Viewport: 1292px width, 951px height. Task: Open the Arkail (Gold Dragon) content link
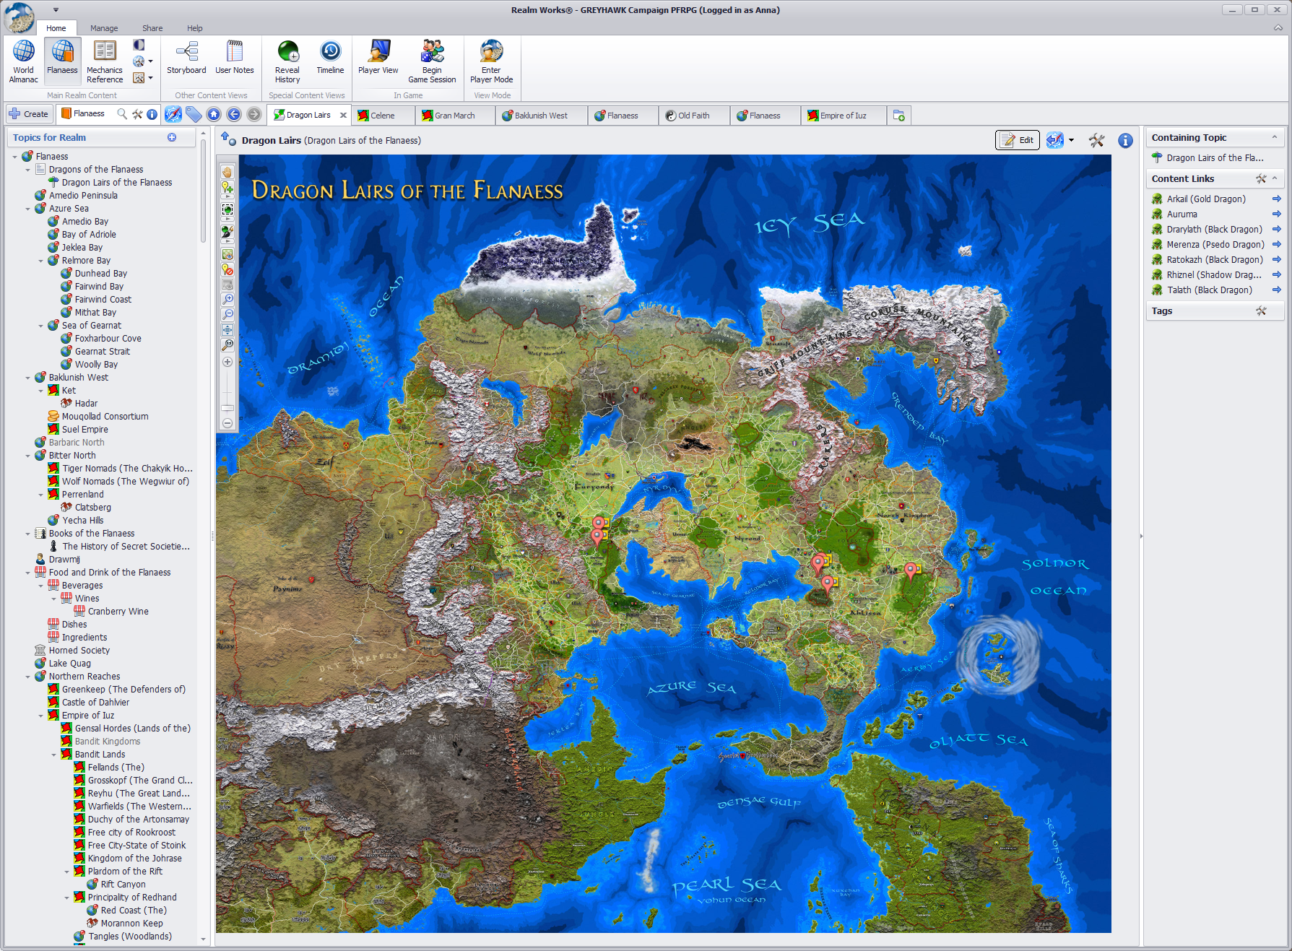1206,199
